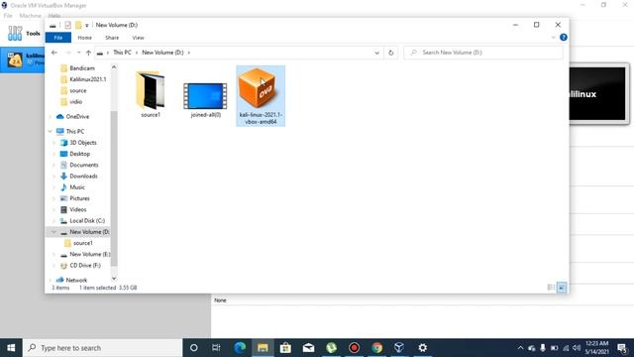Open the File tab in Explorer

coord(58,38)
